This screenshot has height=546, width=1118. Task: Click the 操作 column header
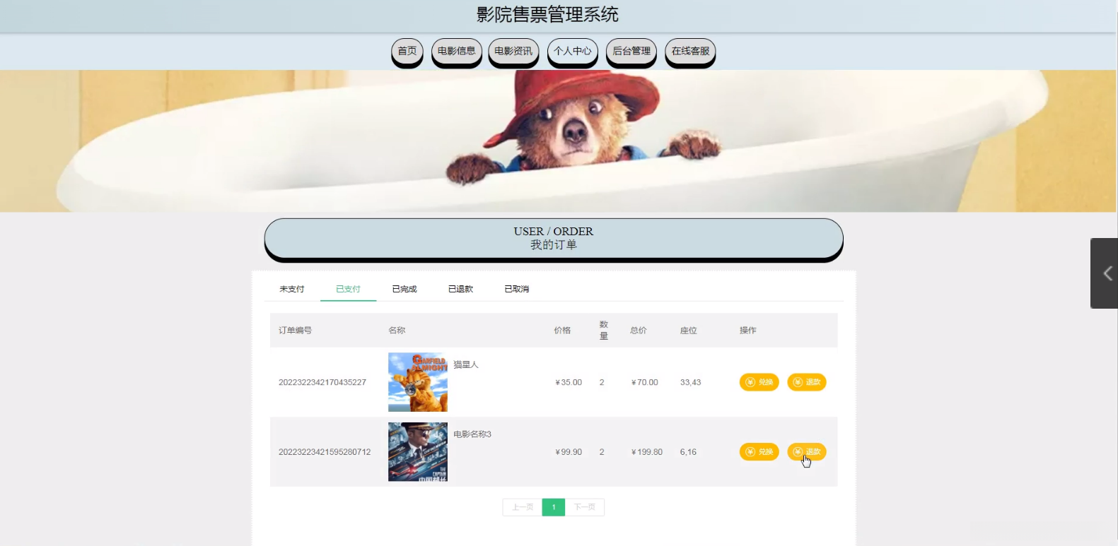coord(748,331)
